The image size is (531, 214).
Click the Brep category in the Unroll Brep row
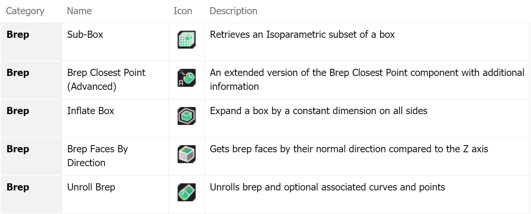pyautogui.click(x=18, y=187)
